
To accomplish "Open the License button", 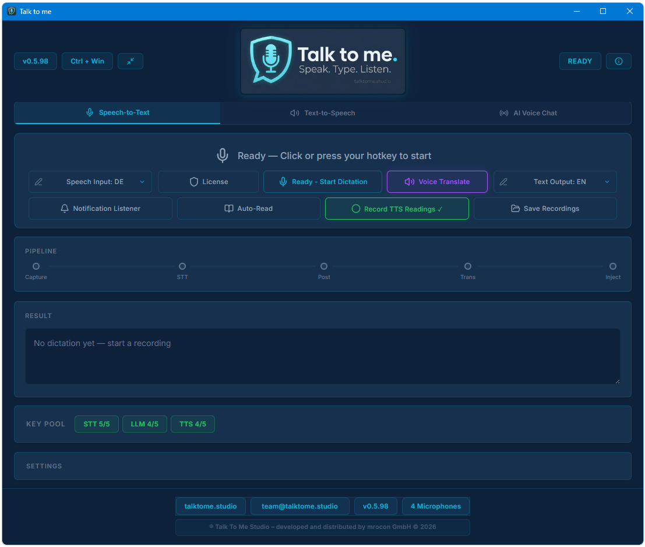I will click(x=208, y=182).
